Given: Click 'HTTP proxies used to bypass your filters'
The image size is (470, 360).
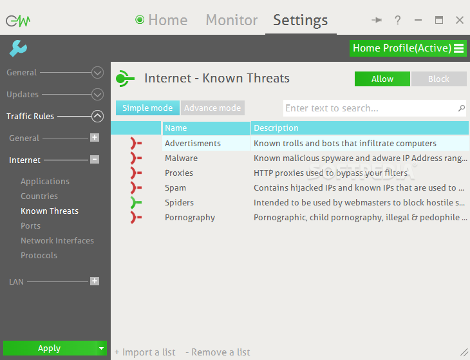Looking at the screenshot, I should click(x=331, y=173).
